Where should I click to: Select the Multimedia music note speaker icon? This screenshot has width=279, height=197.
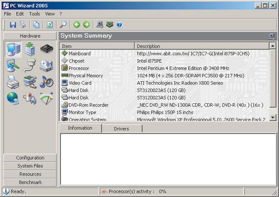click(x=46, y=82)
